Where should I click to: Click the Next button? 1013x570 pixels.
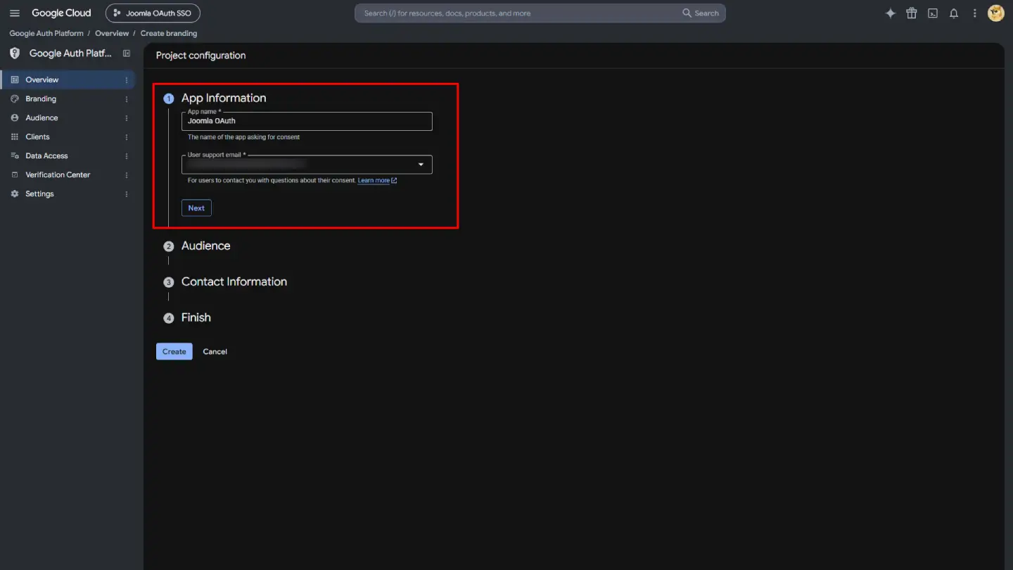tap(196, 208)
